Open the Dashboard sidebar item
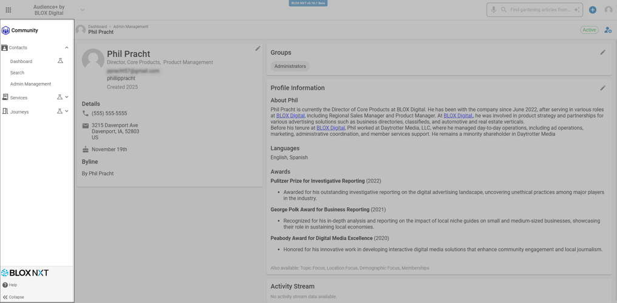This screenshot has width=617, height=303. (21, 61)
